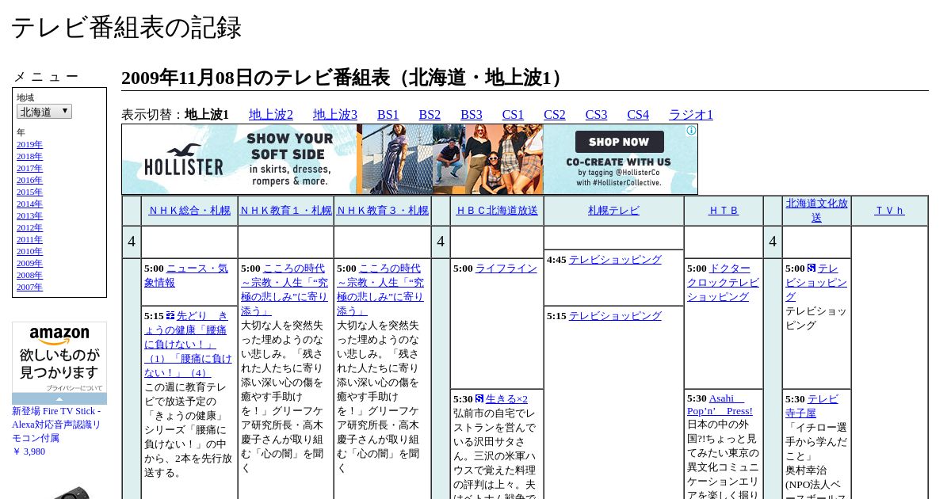
Task: Open the ＨＴＢ channel header link
Action: click(x=724, y=210)
